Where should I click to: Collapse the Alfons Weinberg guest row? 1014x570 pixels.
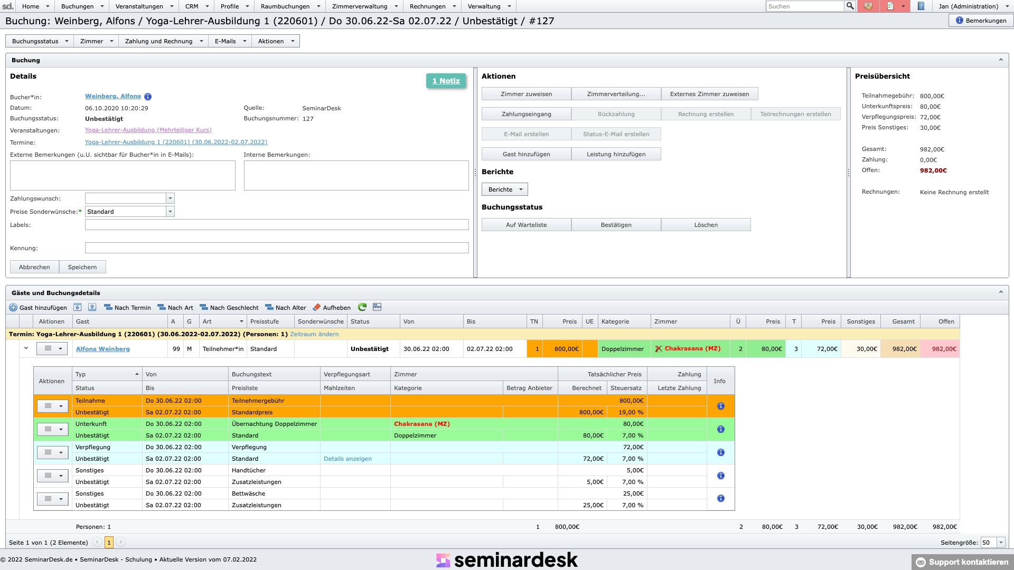pyautogui.click(x=26, y=348)
